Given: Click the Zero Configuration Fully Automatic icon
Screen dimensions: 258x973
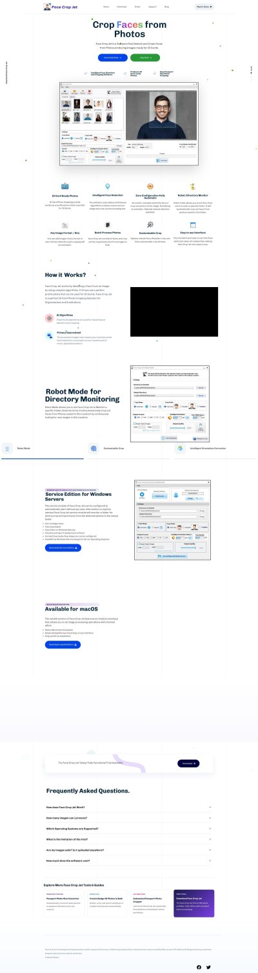Looking at the screenshot, I should pos(150,186).
